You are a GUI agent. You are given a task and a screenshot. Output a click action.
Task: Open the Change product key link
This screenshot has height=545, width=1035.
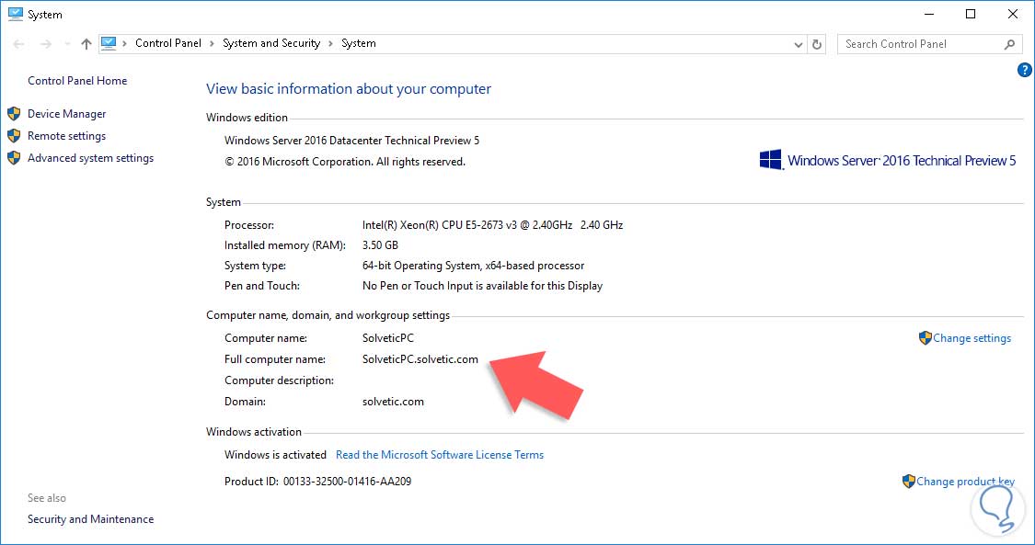[x=964, y=482]
